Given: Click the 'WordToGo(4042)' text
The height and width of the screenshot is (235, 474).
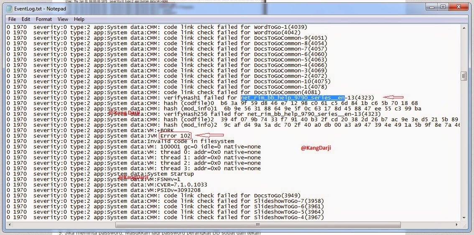Looking at the screenshot, I should [278, 32].
